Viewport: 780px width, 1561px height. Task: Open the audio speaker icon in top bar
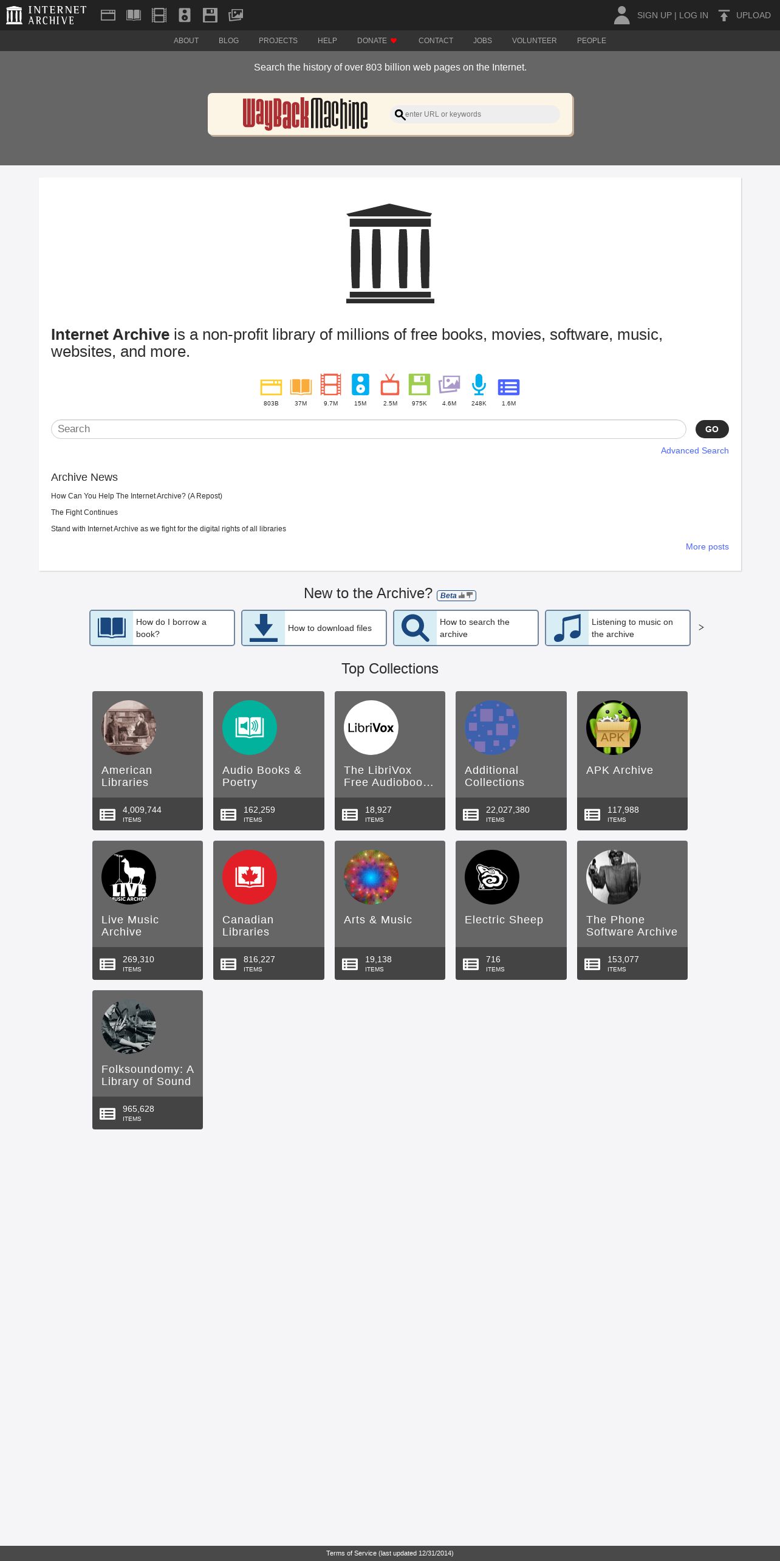[185, 15]
